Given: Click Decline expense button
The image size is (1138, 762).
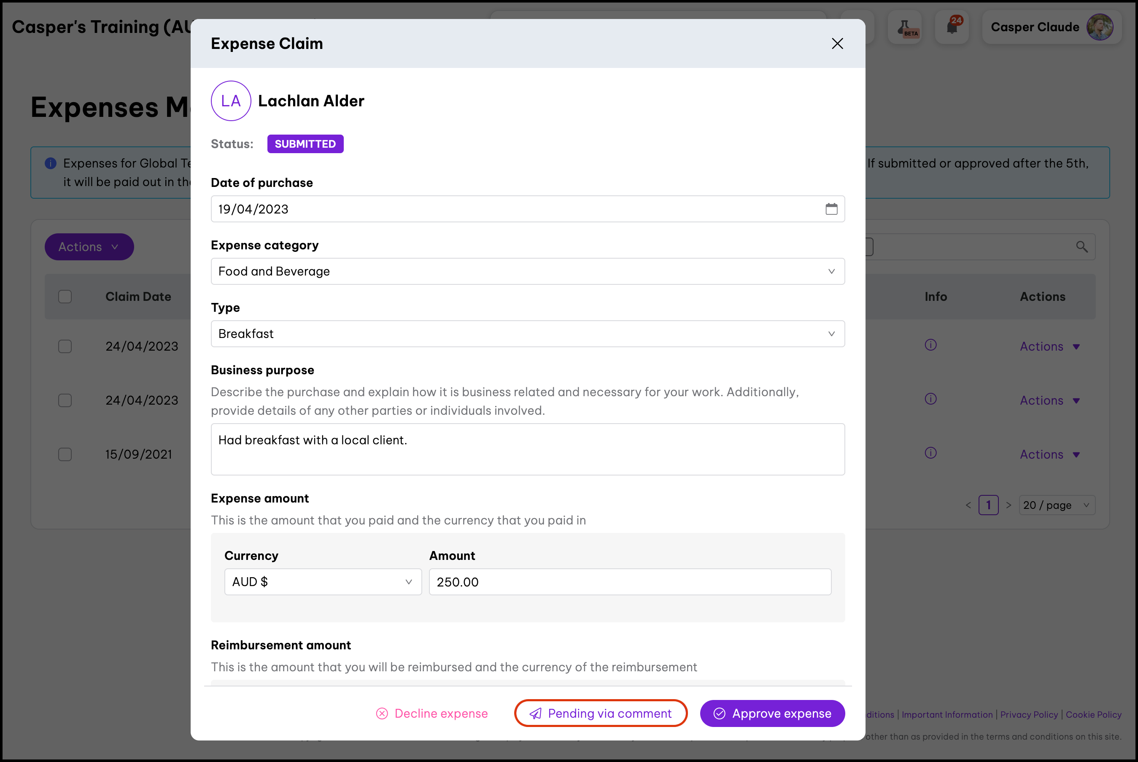Looking at the screenshot, I should point(432,713).
